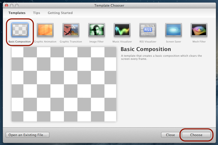Click the template description paragraph text
Screen dimensions: 218x145
pos(161,57)
